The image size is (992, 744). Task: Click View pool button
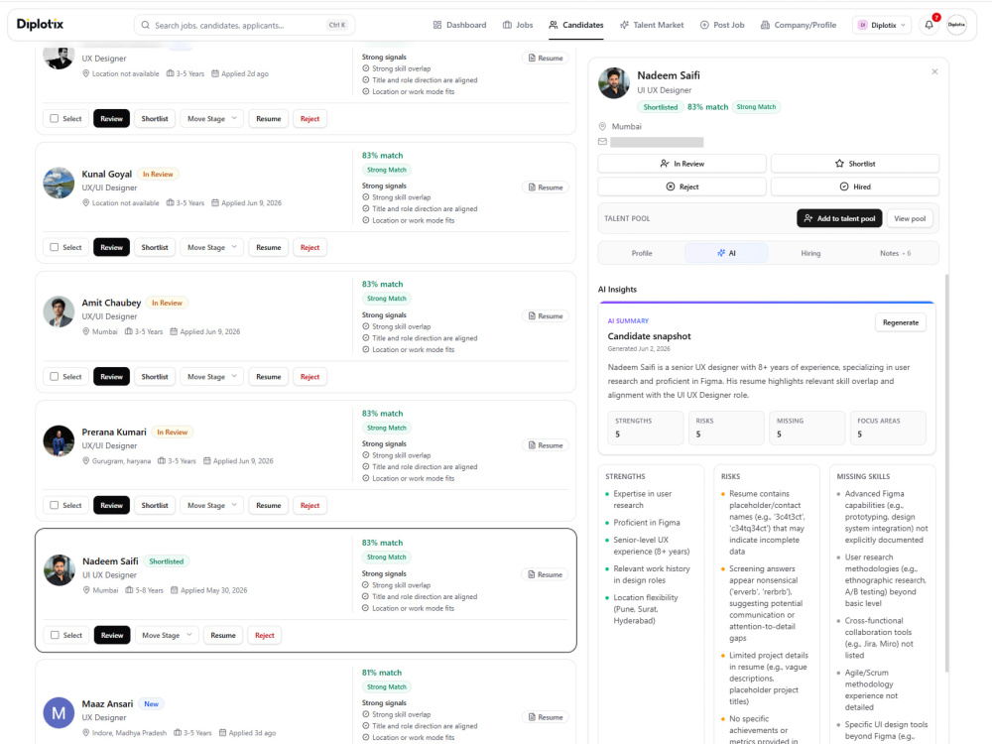tap(910, 218)
